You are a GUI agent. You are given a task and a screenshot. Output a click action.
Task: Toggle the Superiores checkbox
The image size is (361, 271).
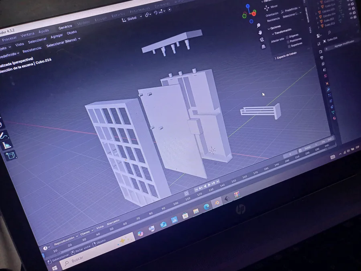289,47
